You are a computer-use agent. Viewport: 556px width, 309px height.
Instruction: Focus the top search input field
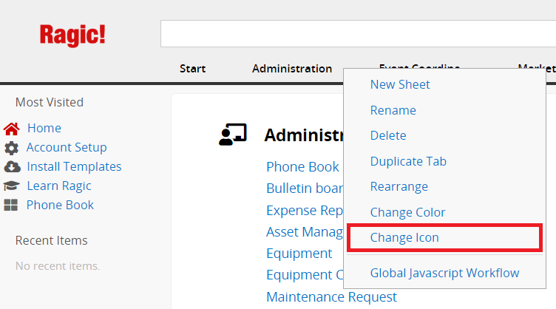pyautogui.click(x=358, y=34)
